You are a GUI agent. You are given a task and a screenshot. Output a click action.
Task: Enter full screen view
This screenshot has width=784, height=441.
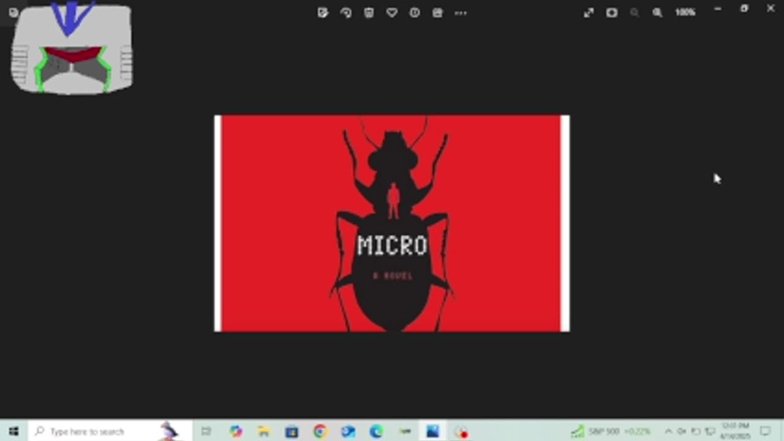click(589, 12)
